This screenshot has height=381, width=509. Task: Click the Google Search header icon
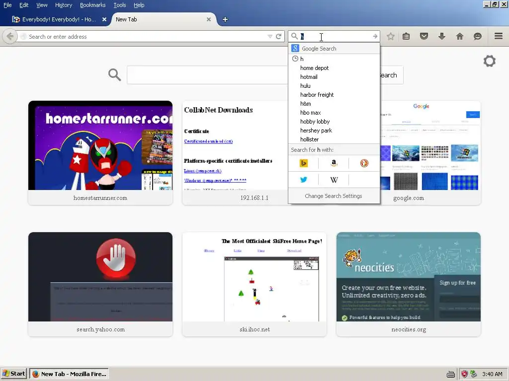[x=295, y=48]
